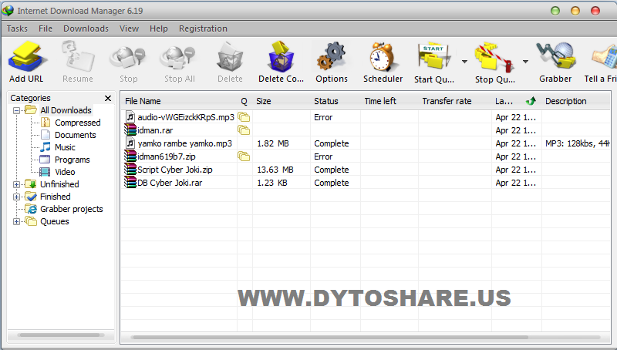The width and height of the screenshot is (617, 350).
Task: Select the Finished folder
Action: tap(55, 197)
